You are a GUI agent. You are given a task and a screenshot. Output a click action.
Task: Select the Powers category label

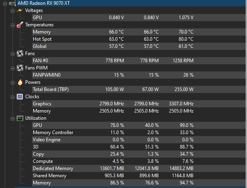point(33,82)
